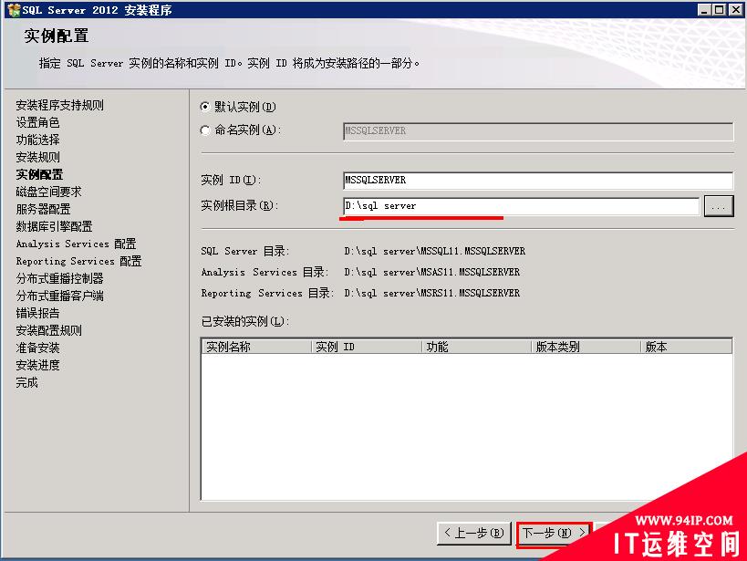This screenshot has height=561, width=747.
Task: Click the 实例名称 column header
Action: coord(256,347)
